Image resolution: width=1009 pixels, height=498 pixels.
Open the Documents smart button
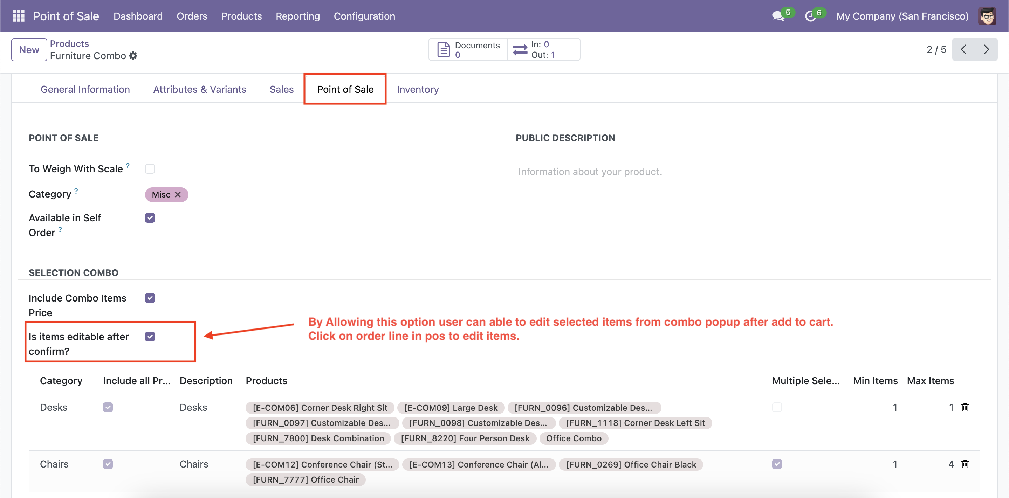(x=468, y=50)
